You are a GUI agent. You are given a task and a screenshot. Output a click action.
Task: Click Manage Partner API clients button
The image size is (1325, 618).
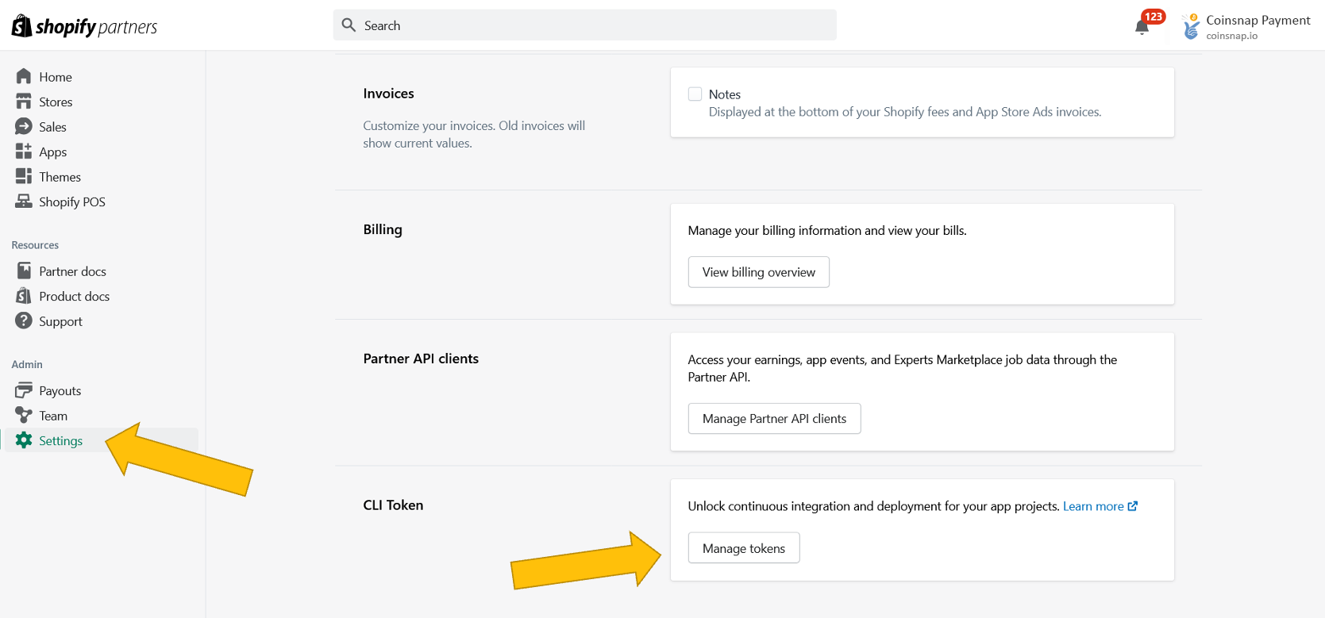(x=774, y=419)
